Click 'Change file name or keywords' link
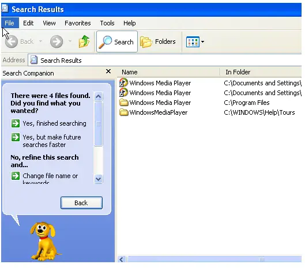305x268 pixels. coord(50,178)
